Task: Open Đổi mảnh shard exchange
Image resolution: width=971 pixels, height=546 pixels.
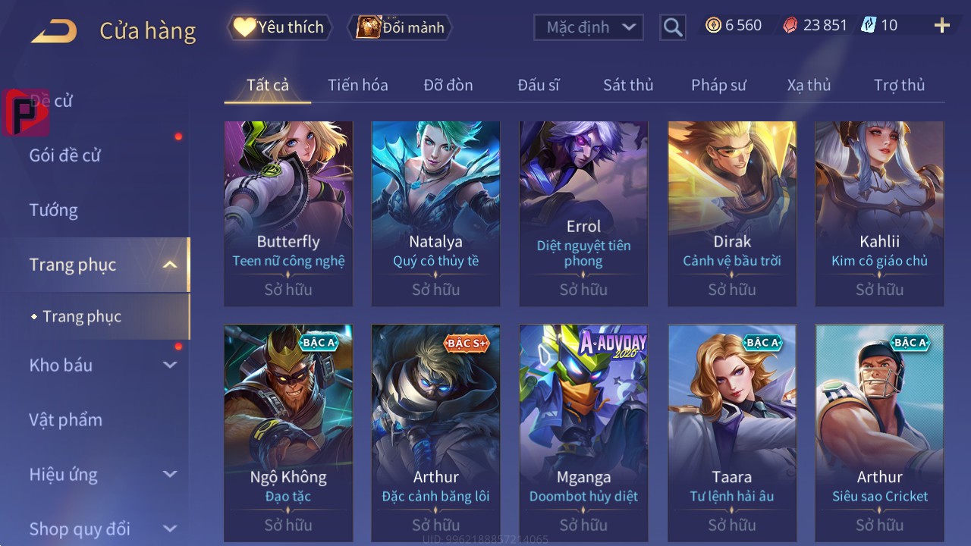Action: (400, 27)
